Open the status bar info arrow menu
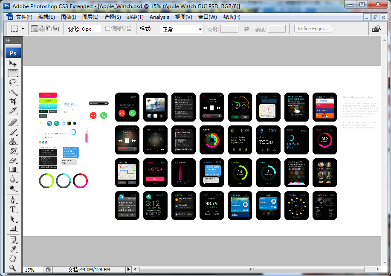 coord(128,269)
